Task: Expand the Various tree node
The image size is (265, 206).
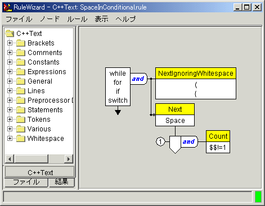Action: coord(10,129)
